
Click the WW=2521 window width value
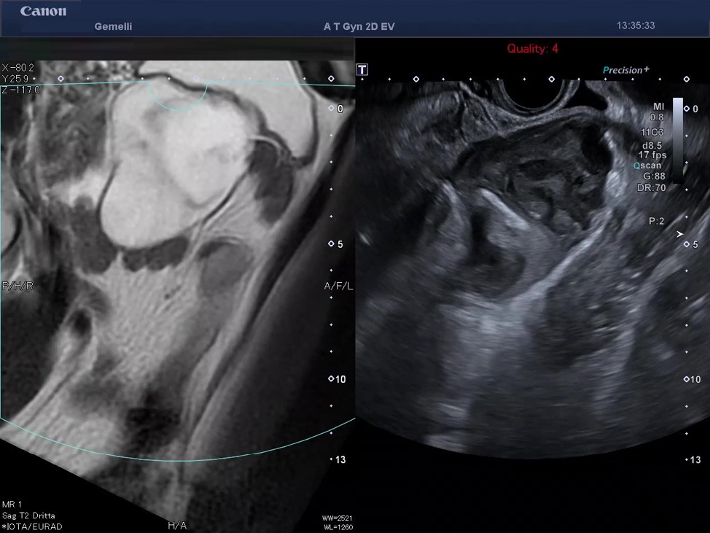(x=338, y=518)
